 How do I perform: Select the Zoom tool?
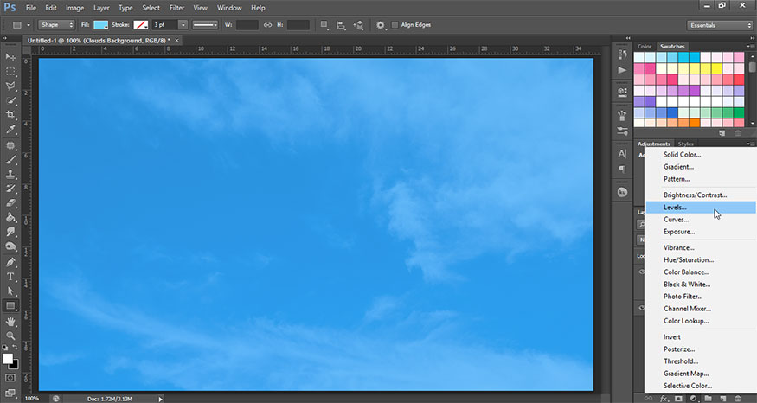[x=10, y=336]
